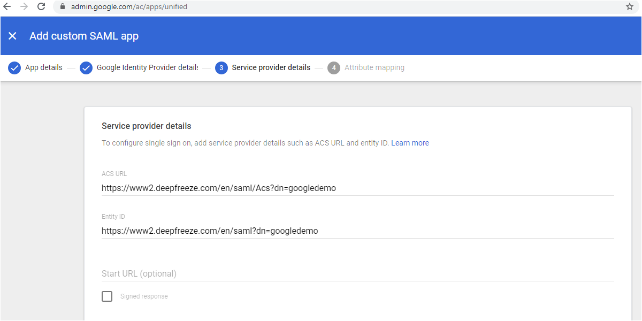This screenshot has height=321, width=642.
Task: Focus the Start URL (optional) field
Action: click(358, 273)
